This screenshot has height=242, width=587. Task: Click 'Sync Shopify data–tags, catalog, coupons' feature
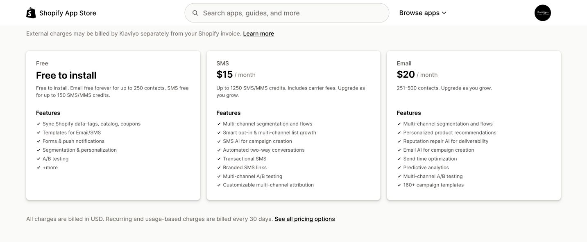(x=91, y=124)
